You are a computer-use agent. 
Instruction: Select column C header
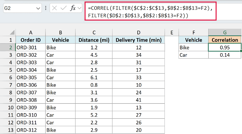(94, 33)
